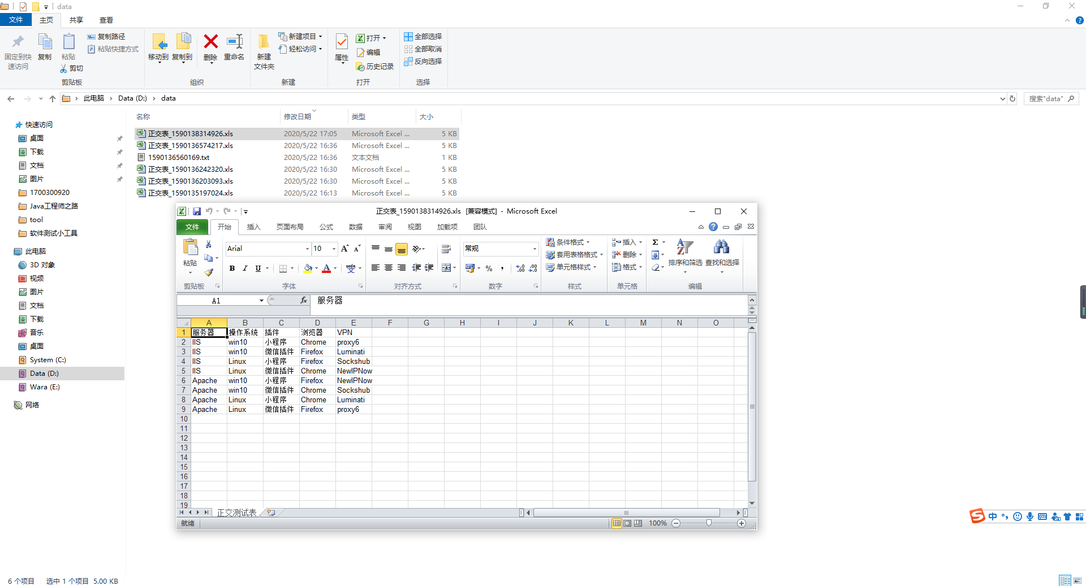Switch to Page Layout view in Excel status bar
The width and height of the screenshot is (1086, 586).
coord(627,523)
